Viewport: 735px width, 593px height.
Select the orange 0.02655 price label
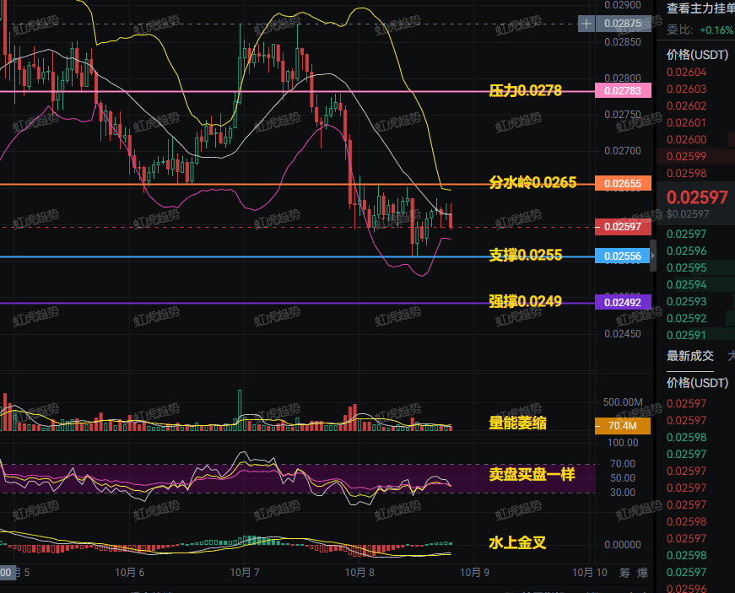pos(623,183)
